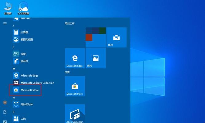Open Alarms & Clock (闹钟和时钟)
The image size is (205, 123).
pyautogui.click(x=23, y=104)
